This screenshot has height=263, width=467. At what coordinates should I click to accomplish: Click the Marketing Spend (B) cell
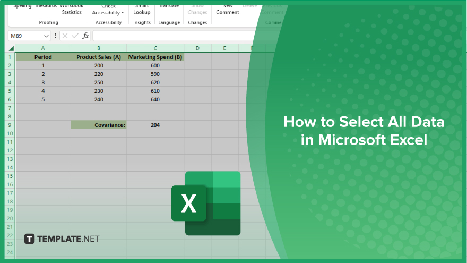(155, 57)
